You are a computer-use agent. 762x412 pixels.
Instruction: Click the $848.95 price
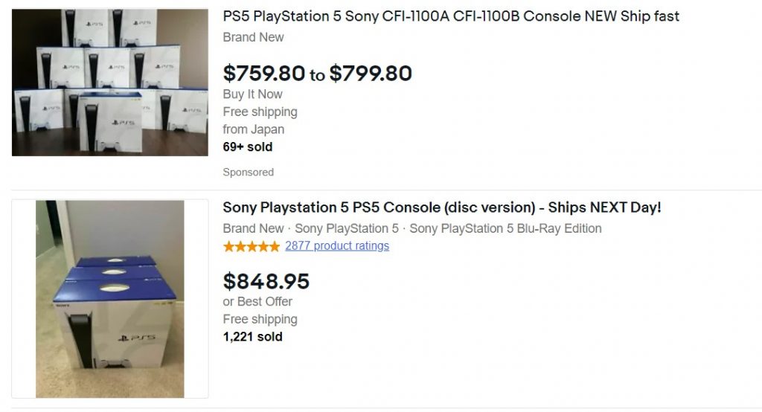(266, 281)
